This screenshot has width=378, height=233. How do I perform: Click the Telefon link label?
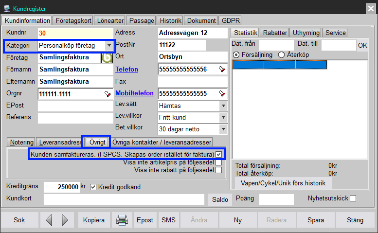126,70
